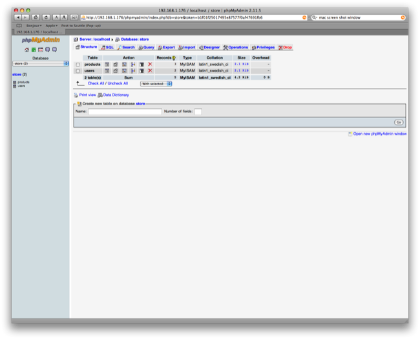Click the Browse icon for products table
Image resolution: width=420 pixels, height=339 pixels.
[x=107, y=65]
